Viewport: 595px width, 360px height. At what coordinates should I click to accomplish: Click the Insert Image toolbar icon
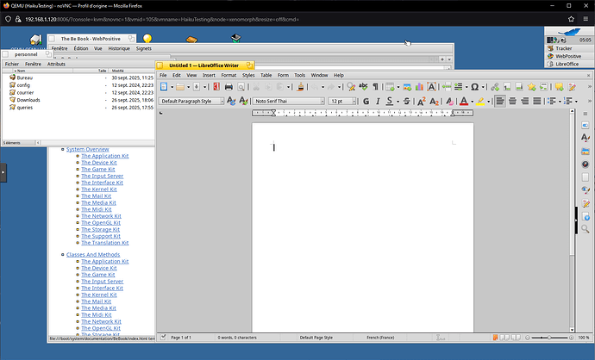coord(405,87)
